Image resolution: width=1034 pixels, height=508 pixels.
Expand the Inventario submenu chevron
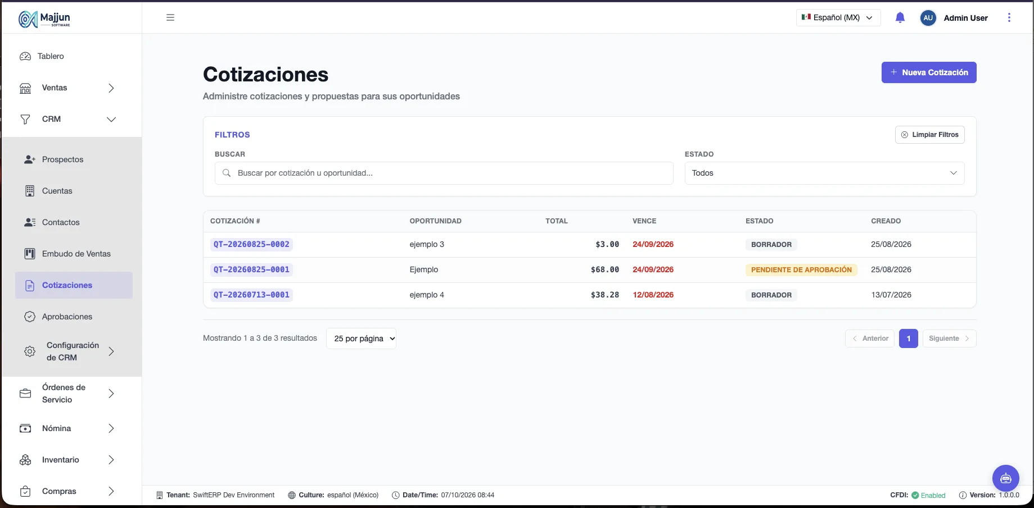coord(111,460)
